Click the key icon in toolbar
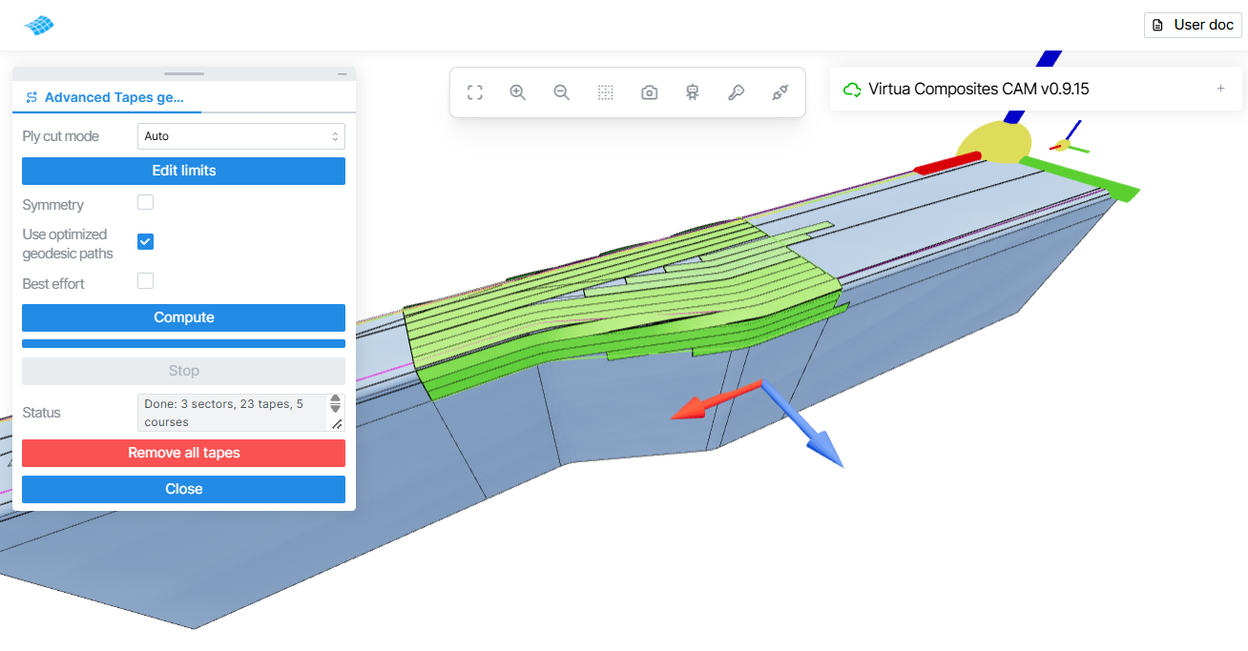1248x651 pixels. tap(736, 92)
